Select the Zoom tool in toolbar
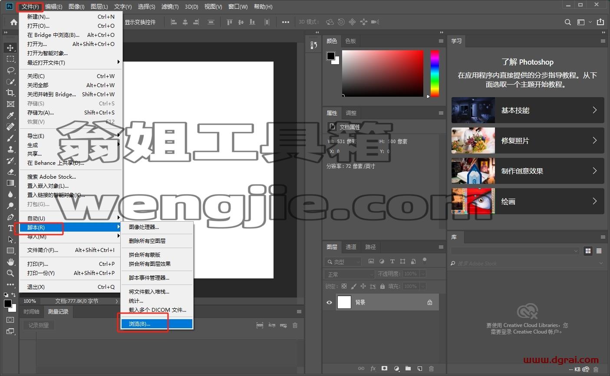 tap(10, 273)
